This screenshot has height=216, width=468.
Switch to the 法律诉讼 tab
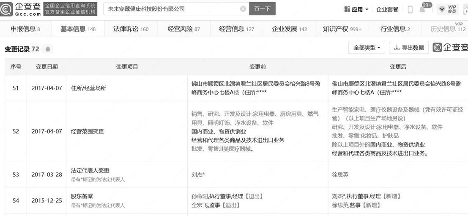click(x=131, y=29)
